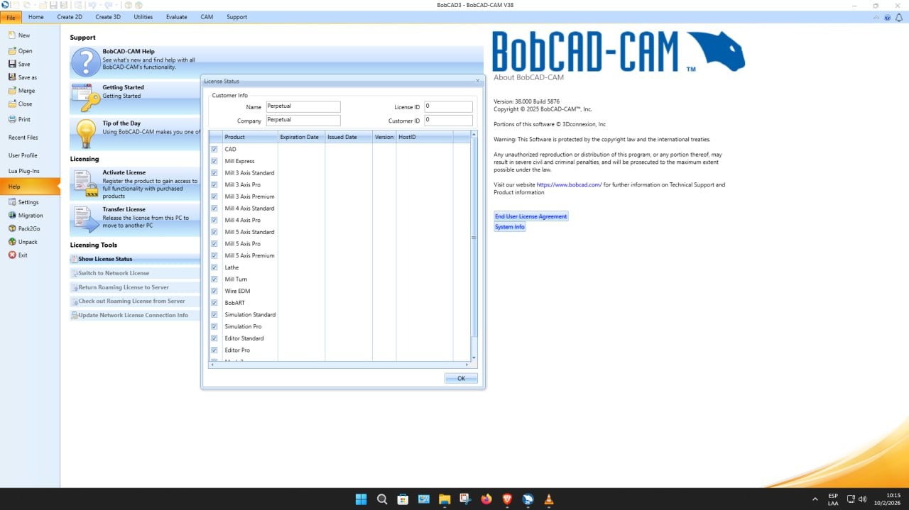Screen dimensions: 909x510
Task: Toggle the Lathe product checkbox
Action: (x=214, y=267)
